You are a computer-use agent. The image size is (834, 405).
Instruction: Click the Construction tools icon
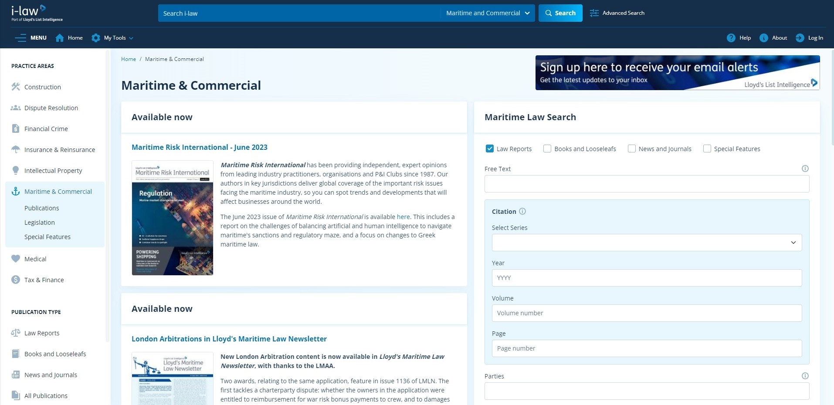click(16, 87)
